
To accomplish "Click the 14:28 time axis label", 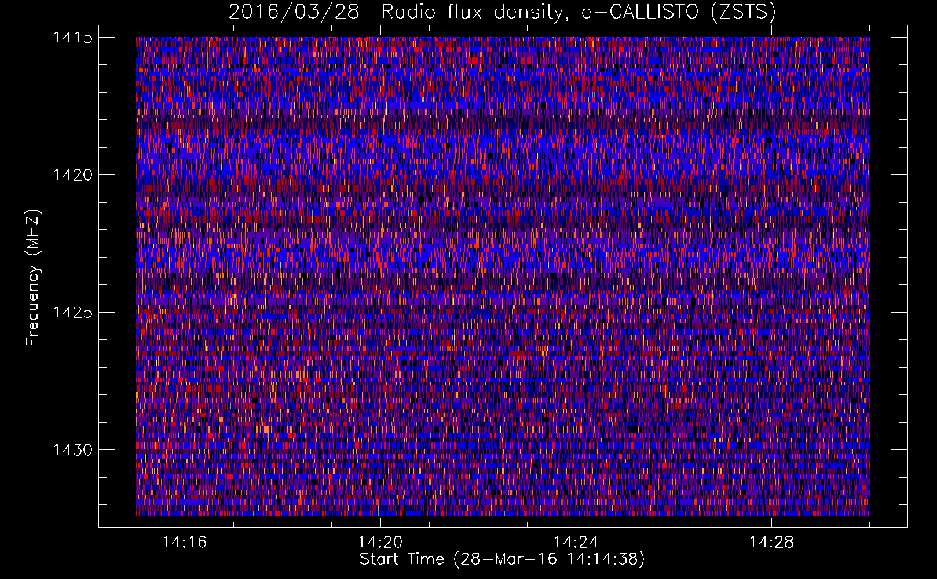I will [771, 543].
